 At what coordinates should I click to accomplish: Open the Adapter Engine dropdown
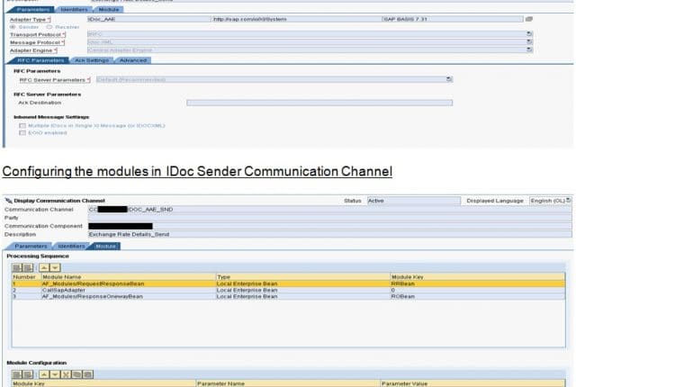coord(529,49)
